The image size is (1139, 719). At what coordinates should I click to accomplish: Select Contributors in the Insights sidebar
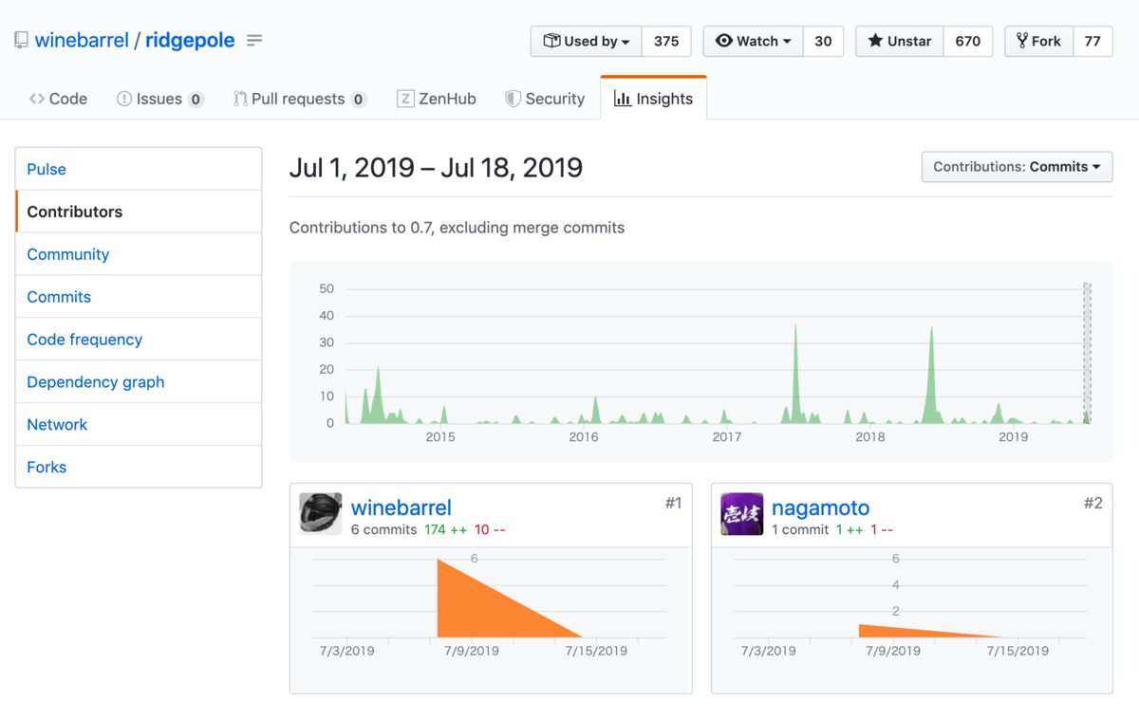tap(139, 212)
